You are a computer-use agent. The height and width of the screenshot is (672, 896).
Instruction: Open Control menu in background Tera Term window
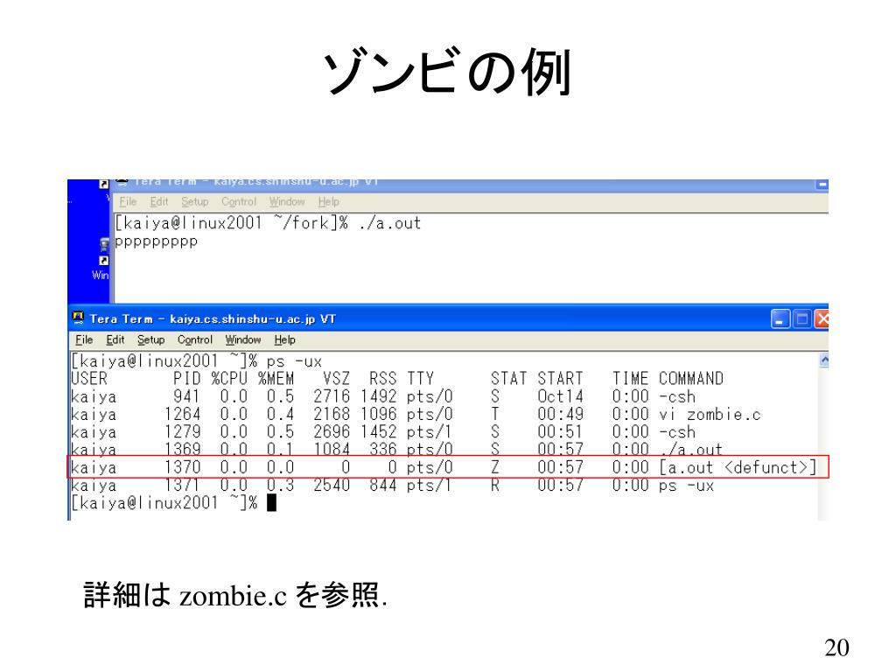pos(238,202)
